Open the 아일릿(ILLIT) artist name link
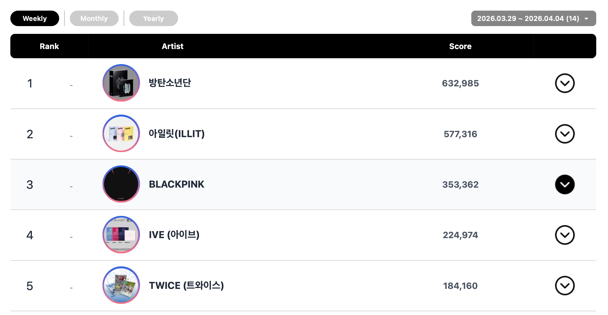This screenshot has width=608, height=315. point(176,134)
